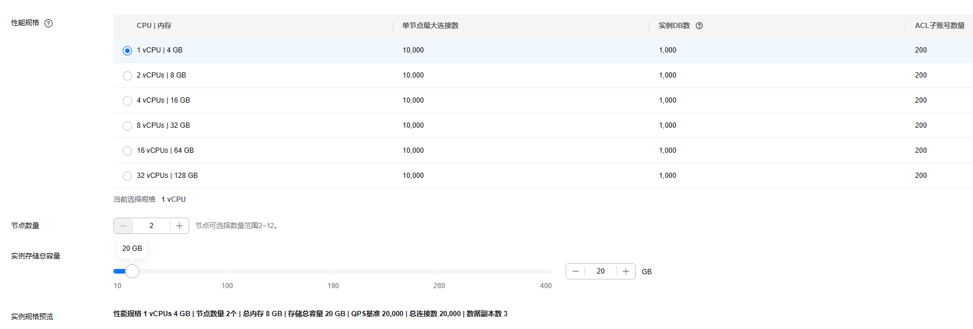The image size is (973, 329).
Task: Click 200 in the 8 vCPUs row
Action: click(x=921, y=125)
